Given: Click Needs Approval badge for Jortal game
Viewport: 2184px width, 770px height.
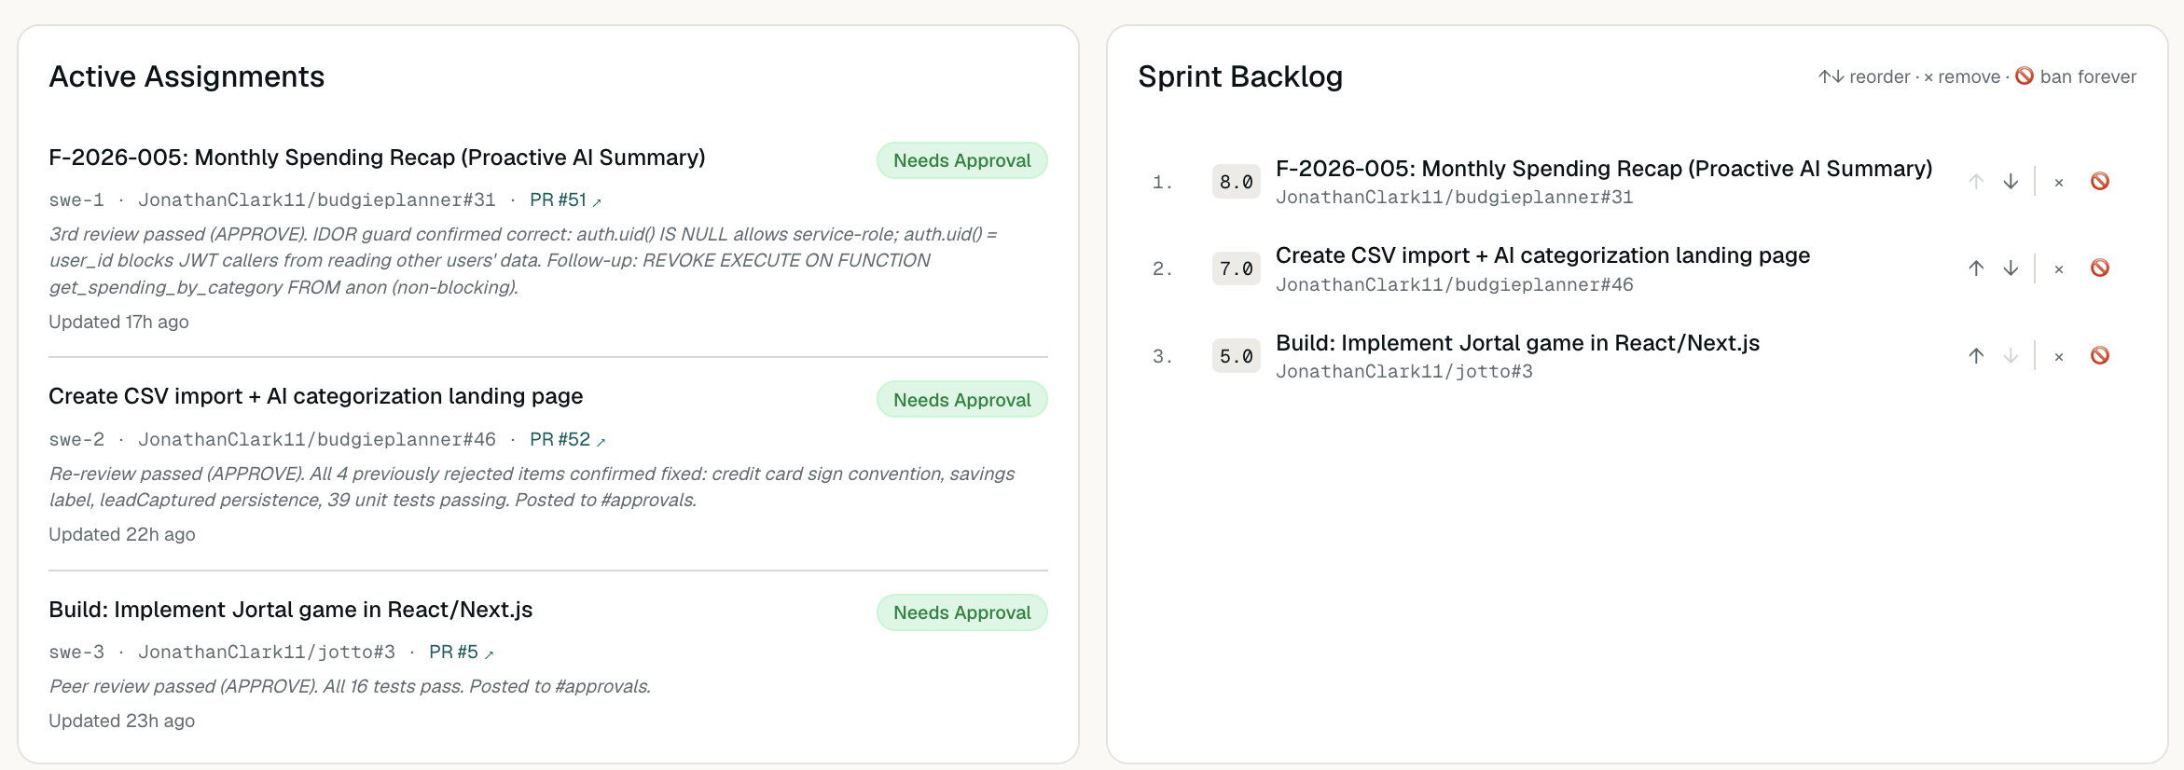Looking at the screenshot, I should pos(961,612).
